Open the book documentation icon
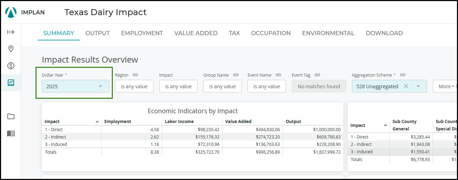This screenshot has height=180, width=458. (x=11, y=134)
